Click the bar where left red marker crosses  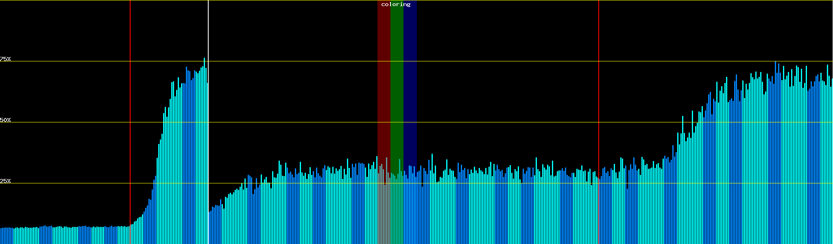click(131, 235)
